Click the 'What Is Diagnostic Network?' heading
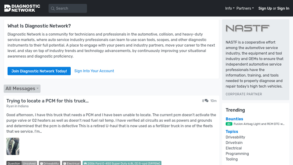 point(39,26)
